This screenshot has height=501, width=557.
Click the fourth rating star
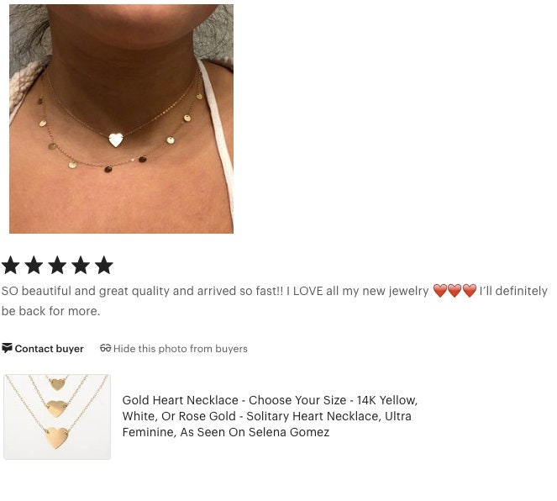[81, 265]
